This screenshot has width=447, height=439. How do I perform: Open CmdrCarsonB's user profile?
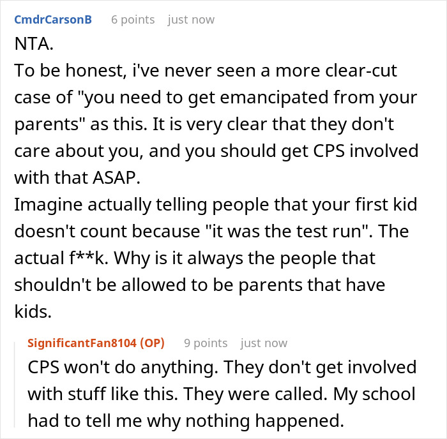53,20
